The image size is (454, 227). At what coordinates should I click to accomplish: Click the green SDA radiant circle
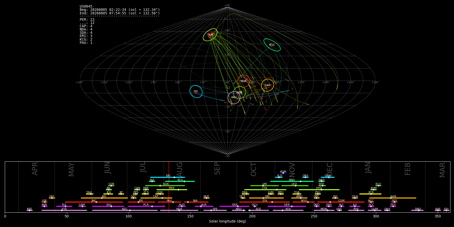(240, 92)
